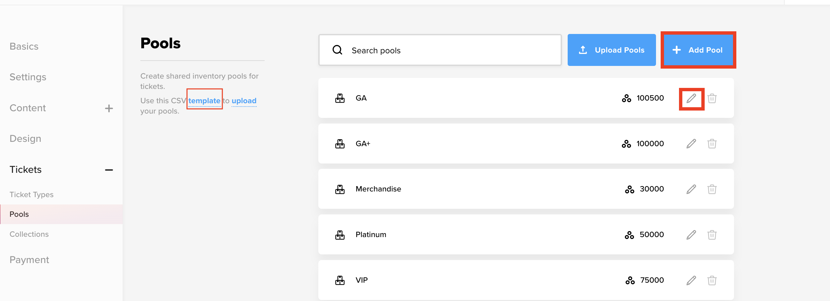Collapse the Tickets section in sidebar
This screenshot has width=830, height=301.
109,170
